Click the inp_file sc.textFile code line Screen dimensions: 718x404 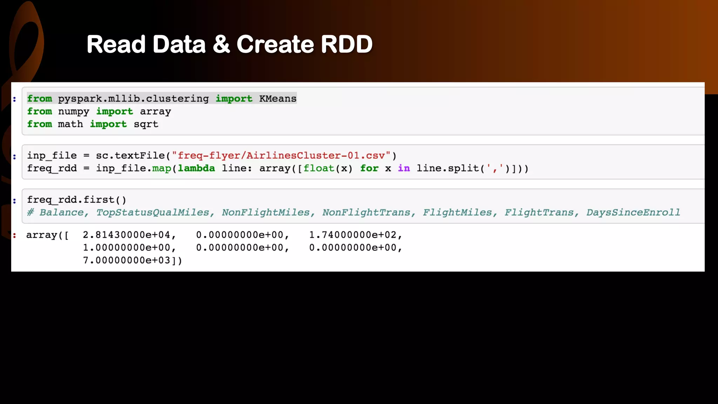tap(212, 156)
